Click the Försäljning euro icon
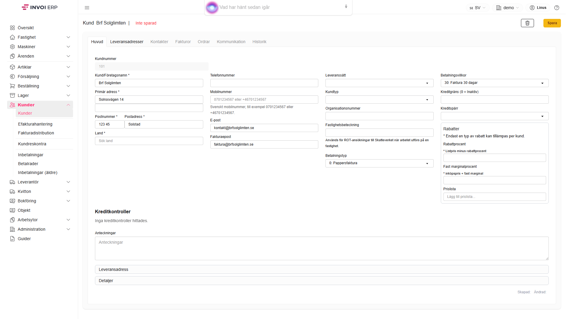Image resolution: width=568 pixels, height=319 pixels. [x=12, y=77]
